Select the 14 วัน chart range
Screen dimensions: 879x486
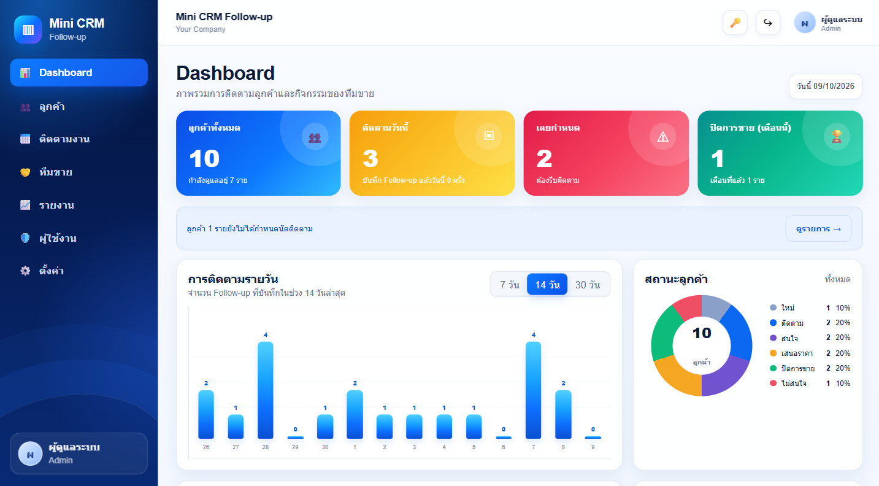(x=547, y=285)
